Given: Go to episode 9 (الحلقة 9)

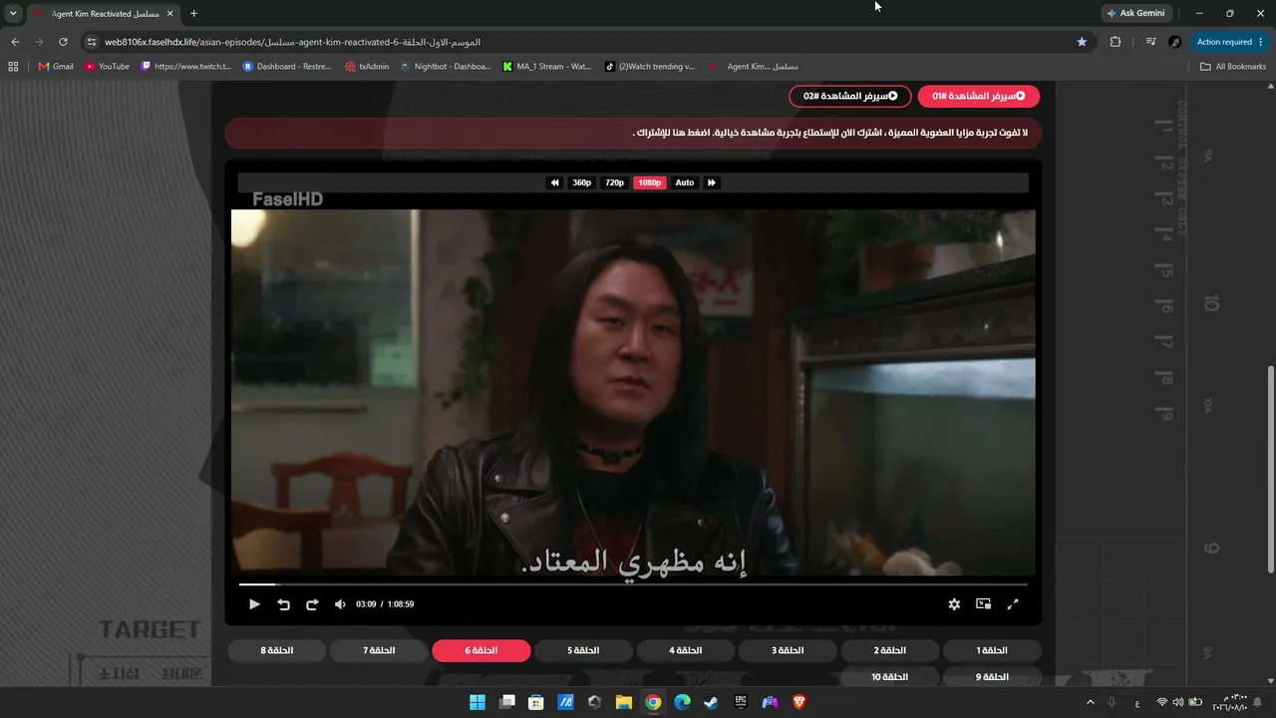Looking at the screenshot, I should pyautogui.click(x=992, y=676).
